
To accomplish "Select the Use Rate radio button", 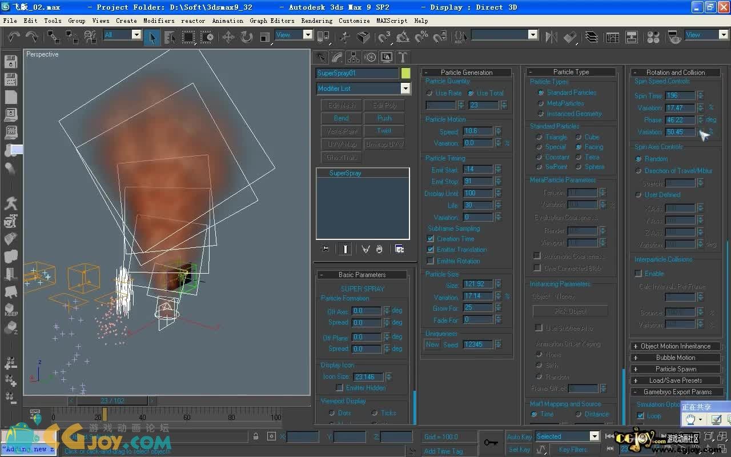I will click(429, 93).
